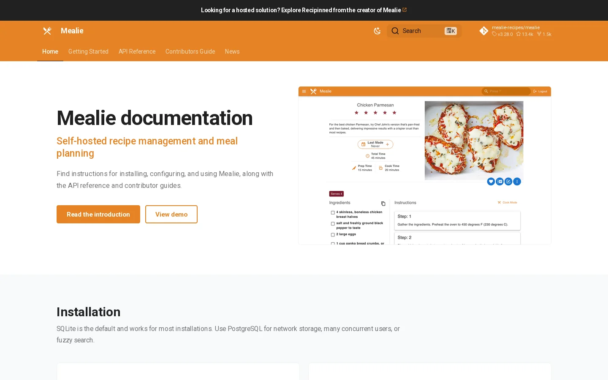Click the Mealie site title in header

click(72, 31)
